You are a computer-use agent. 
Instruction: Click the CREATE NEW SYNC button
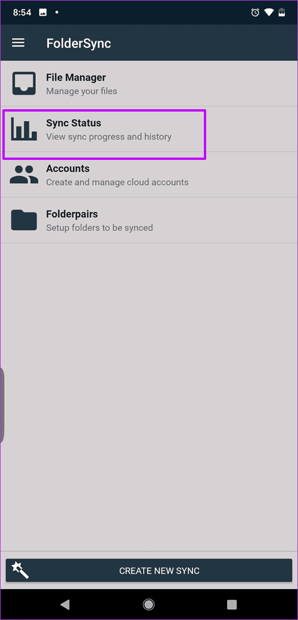click(149, 570)
